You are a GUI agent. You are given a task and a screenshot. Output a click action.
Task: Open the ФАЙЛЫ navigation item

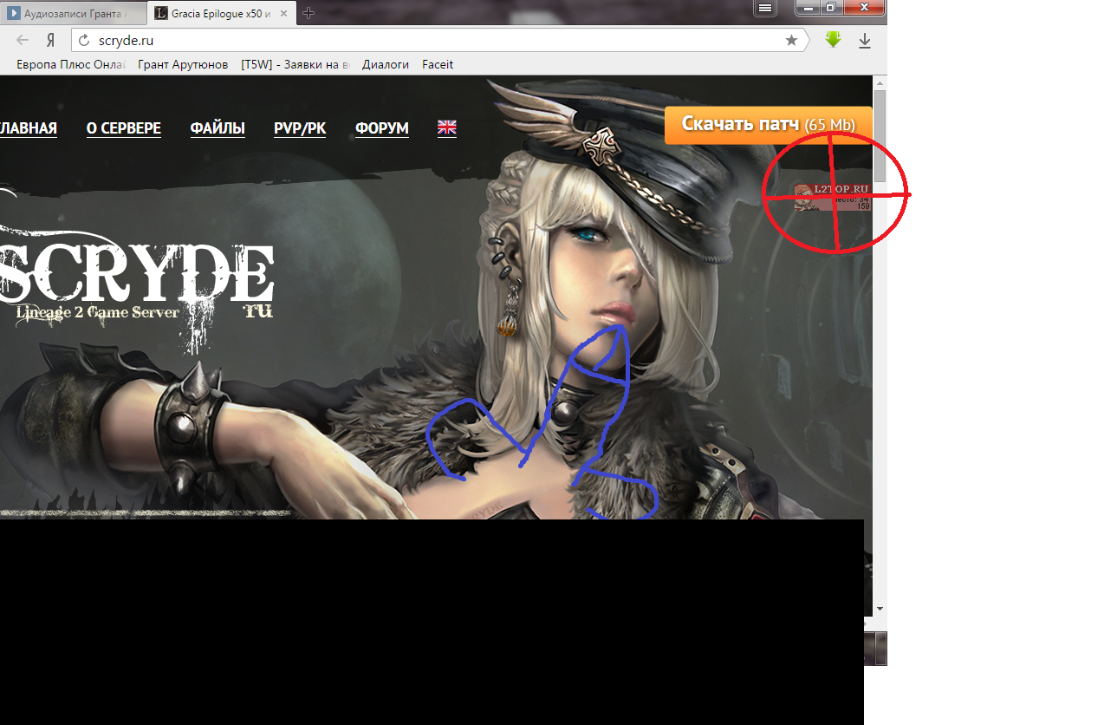[x=217, y=127]
